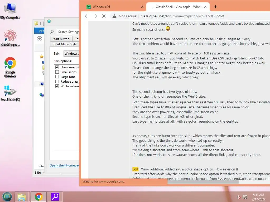The height and width of the screenshot is (202, 270).
Task: Stop loading the page in Chrome
Action: point(104,16)
